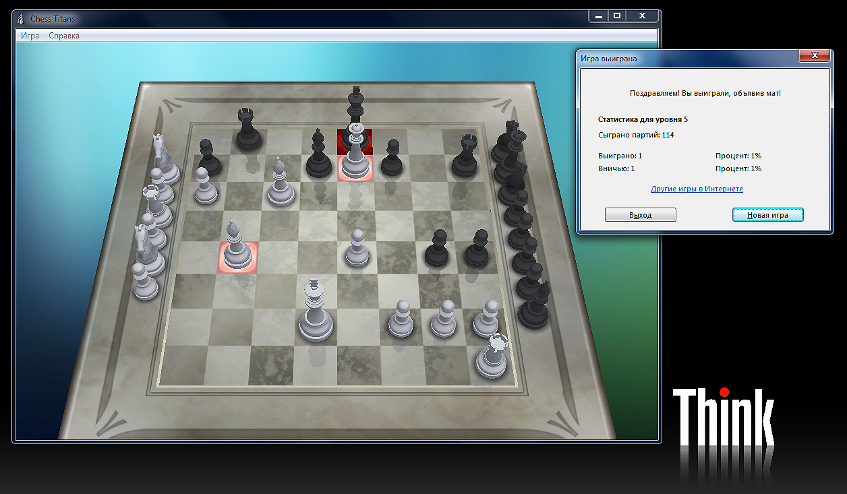
Task: Select the black rook on the right edge file
Action: [x=465, y=156]
